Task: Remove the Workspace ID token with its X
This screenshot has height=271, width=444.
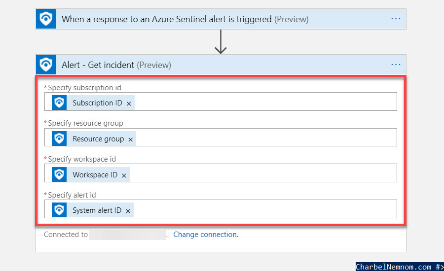Action: pos(124,175)
